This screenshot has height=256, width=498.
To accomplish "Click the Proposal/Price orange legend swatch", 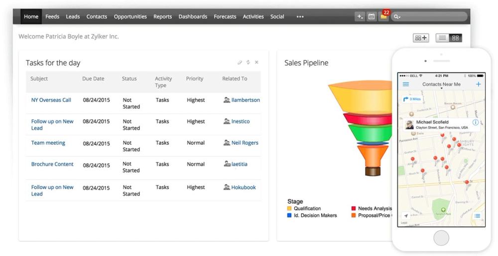I will [354, 215].
